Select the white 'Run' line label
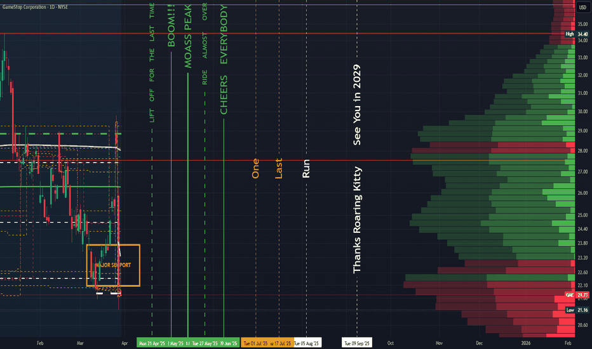Image resolution: width=592 pixels, height=349 pixels. click(x=306, y=168)
